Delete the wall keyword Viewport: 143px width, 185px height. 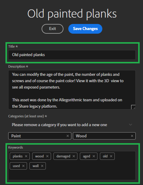click(x=42, y=166)
